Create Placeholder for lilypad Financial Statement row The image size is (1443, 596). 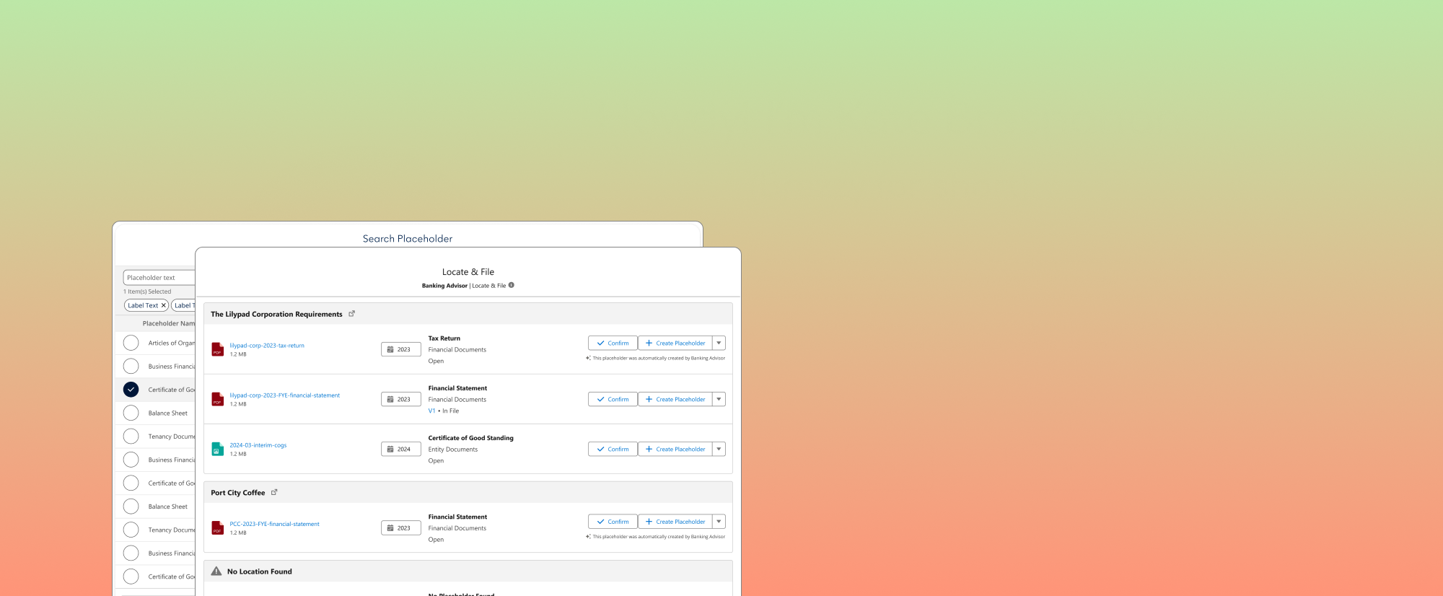click(675, 399)
